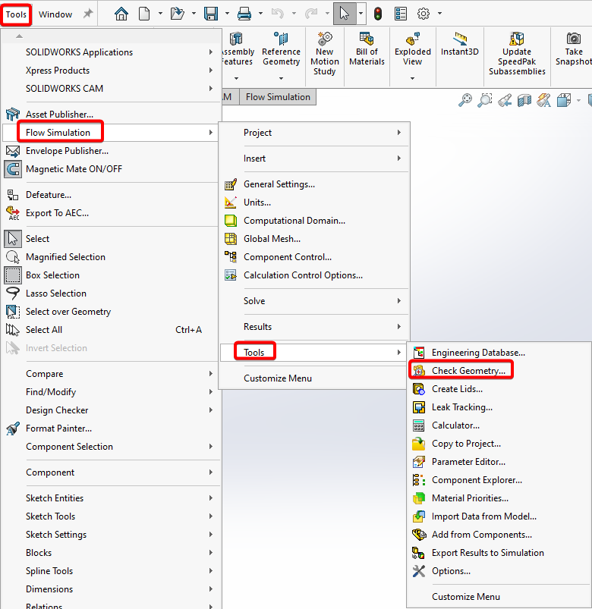Click the Rebuild traffic light icon
This screenshot has width=592, height=609.
(x=378, y=14)
